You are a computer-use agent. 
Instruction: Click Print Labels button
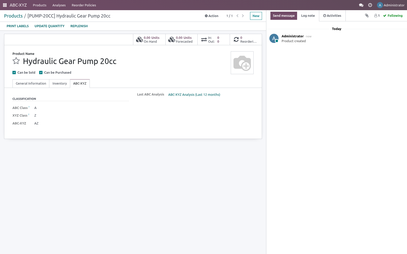18,26
